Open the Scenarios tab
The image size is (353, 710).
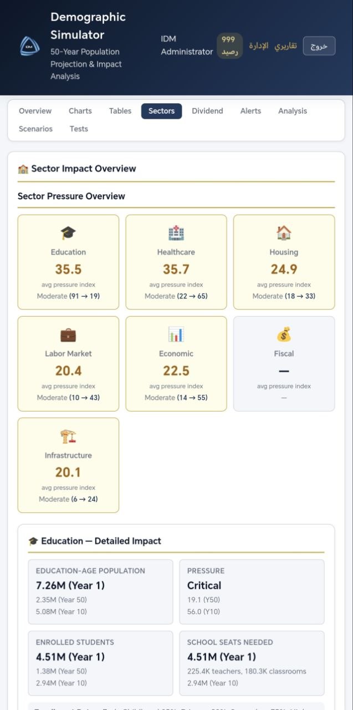point(35,129)
